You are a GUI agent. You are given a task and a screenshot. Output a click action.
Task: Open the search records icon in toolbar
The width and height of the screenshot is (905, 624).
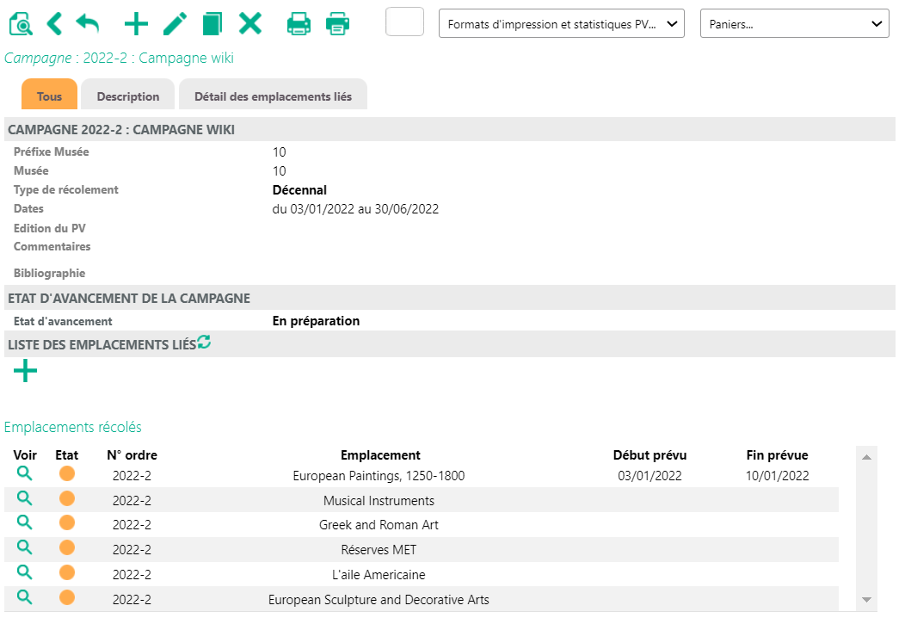pyautogui.click(x=20, y=23)
